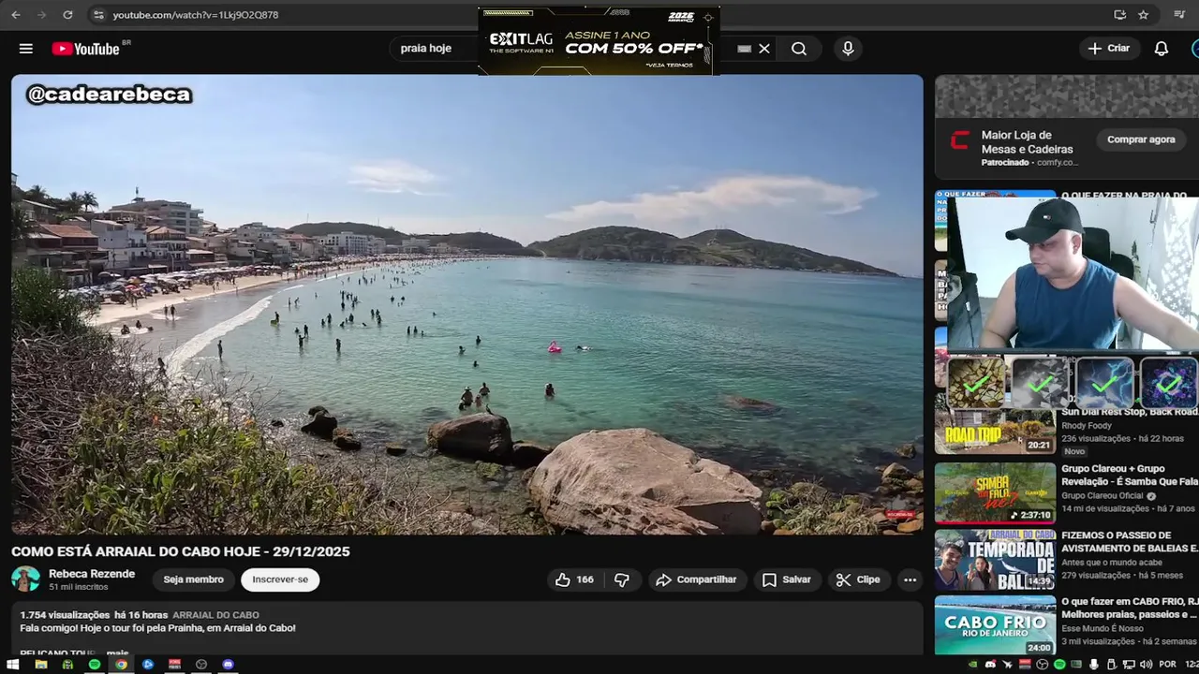Click 'Esse Mundo É Nosso' channel name
1199x674 pixels.
[x=1104, y=629]
